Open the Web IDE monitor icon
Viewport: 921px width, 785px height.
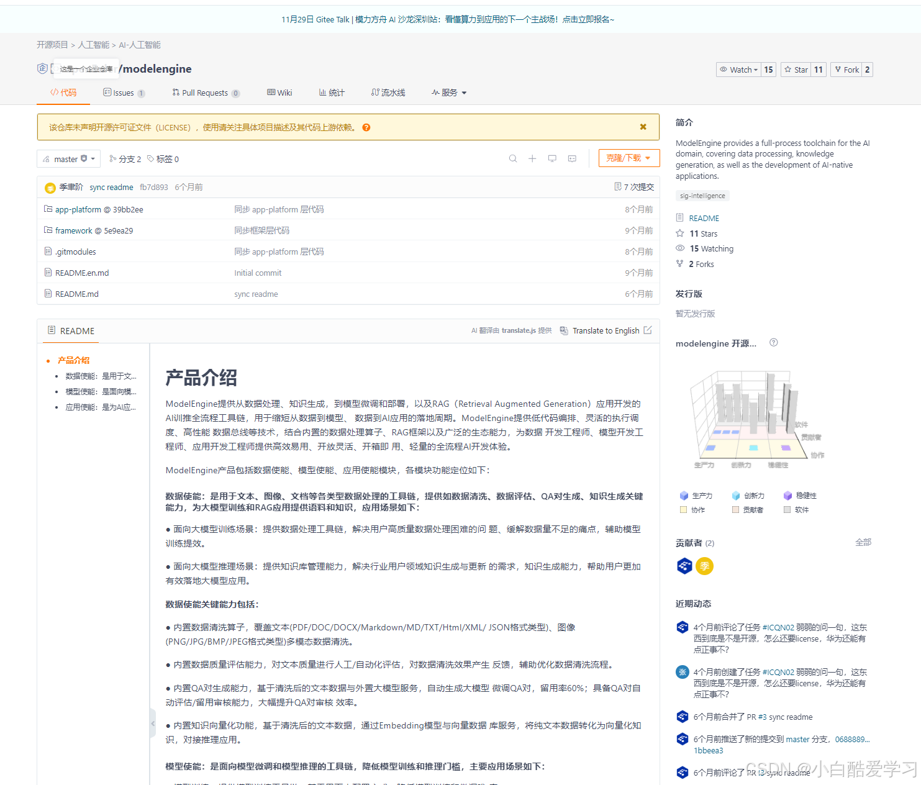click(552, 158)
